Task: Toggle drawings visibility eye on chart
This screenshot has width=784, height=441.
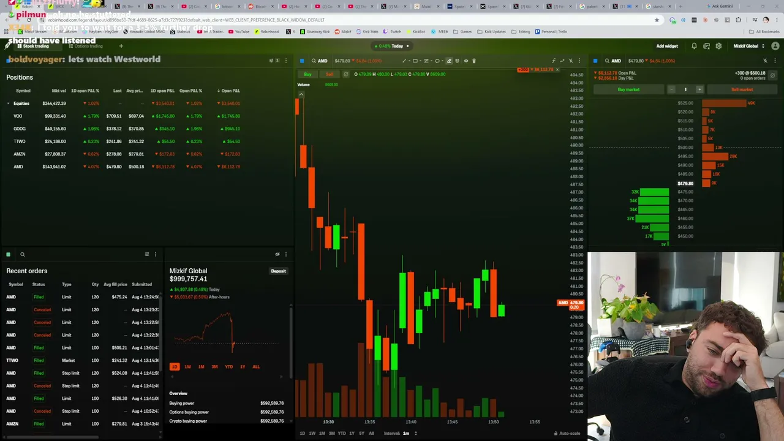Action: click(x=466, y=61)
